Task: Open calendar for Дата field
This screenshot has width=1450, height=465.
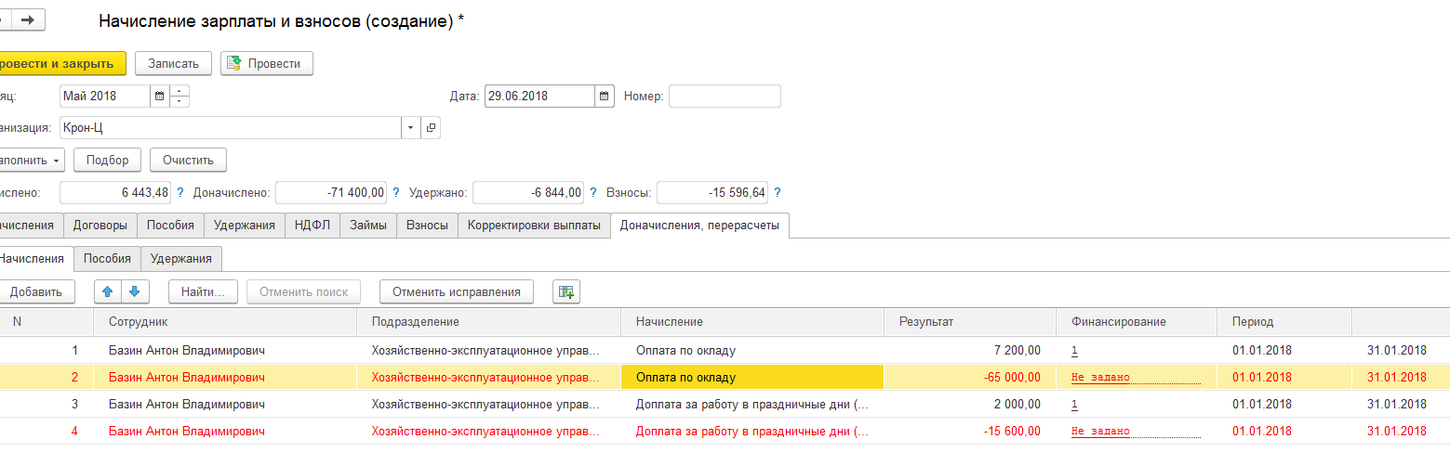Action: [605, 96]
